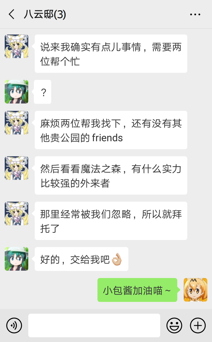Screen dimensions: 212x342
Task: Select the green 小包酱加油喵 message bubble
Action: pos(137,290)
